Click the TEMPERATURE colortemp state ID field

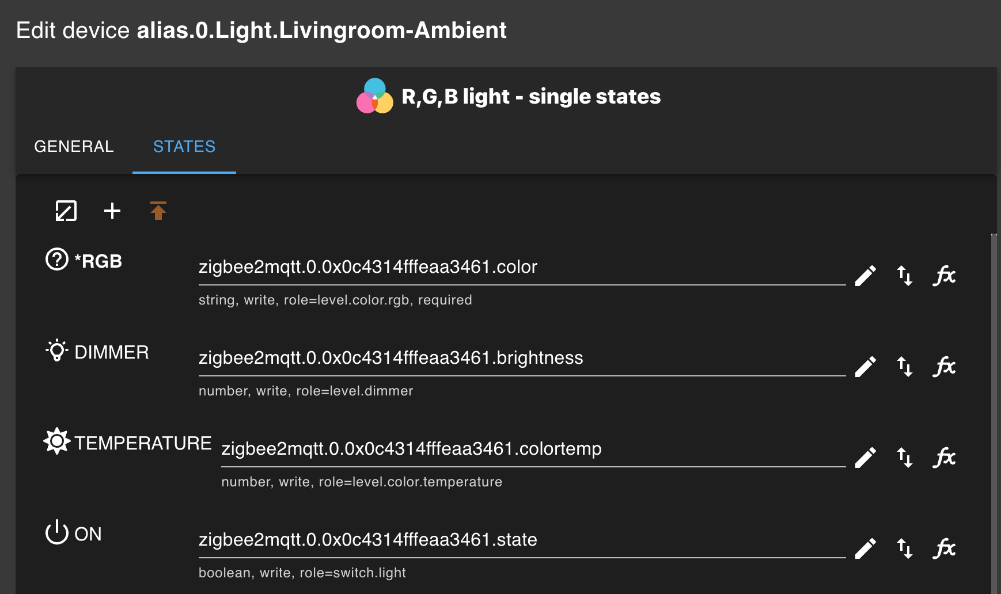coord(533,449)
